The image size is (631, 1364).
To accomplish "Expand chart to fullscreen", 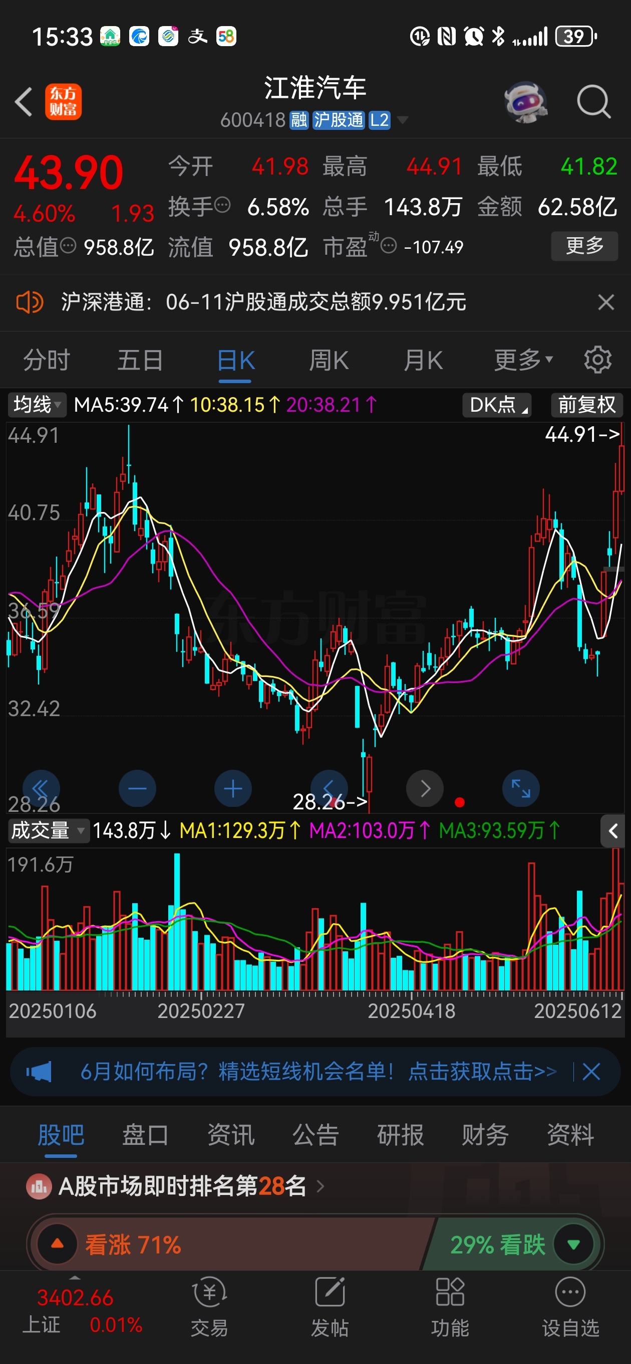I will point(521,788).
